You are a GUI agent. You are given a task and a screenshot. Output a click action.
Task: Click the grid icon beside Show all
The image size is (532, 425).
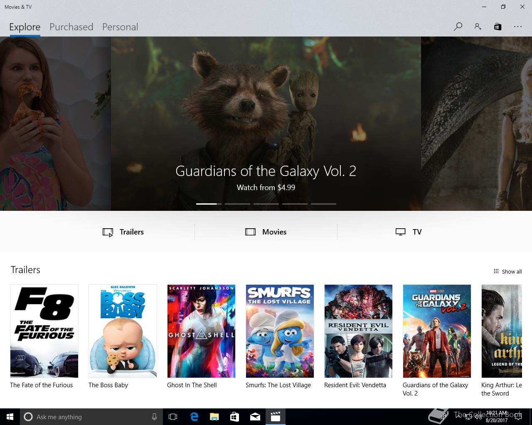point(496,271)
